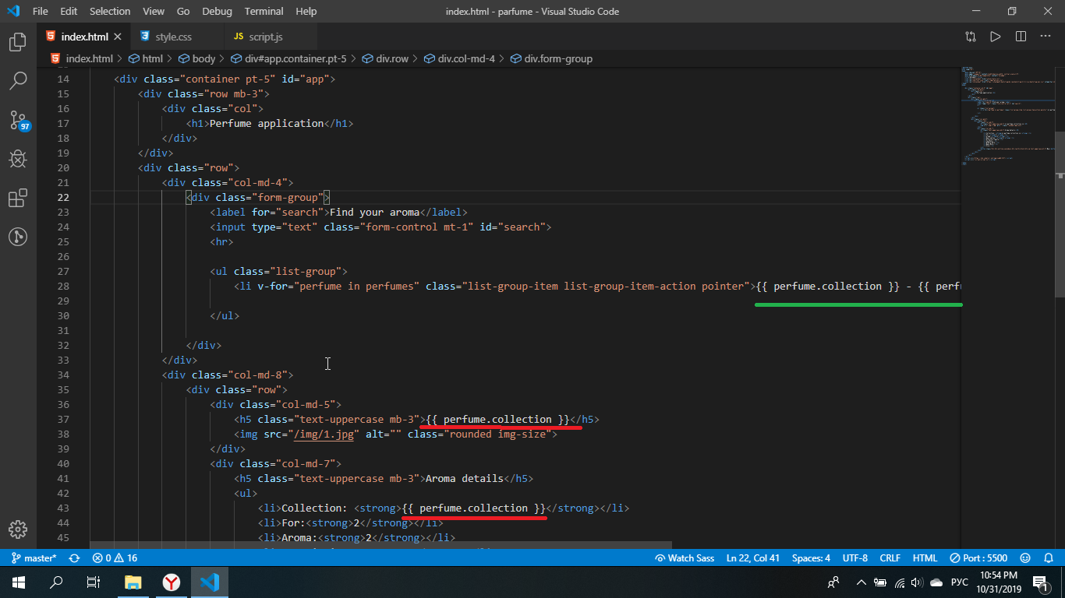Click the Perfume application h1 text
1065x598 pixels.
click(x=267, y=123)
